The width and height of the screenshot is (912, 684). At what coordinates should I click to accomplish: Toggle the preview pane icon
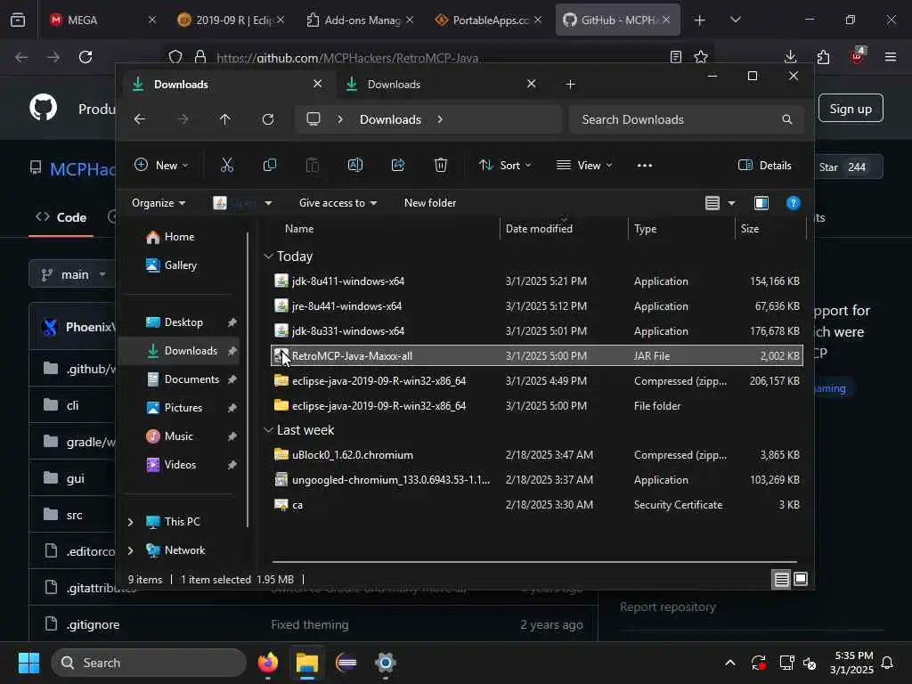tap(761, 203)
